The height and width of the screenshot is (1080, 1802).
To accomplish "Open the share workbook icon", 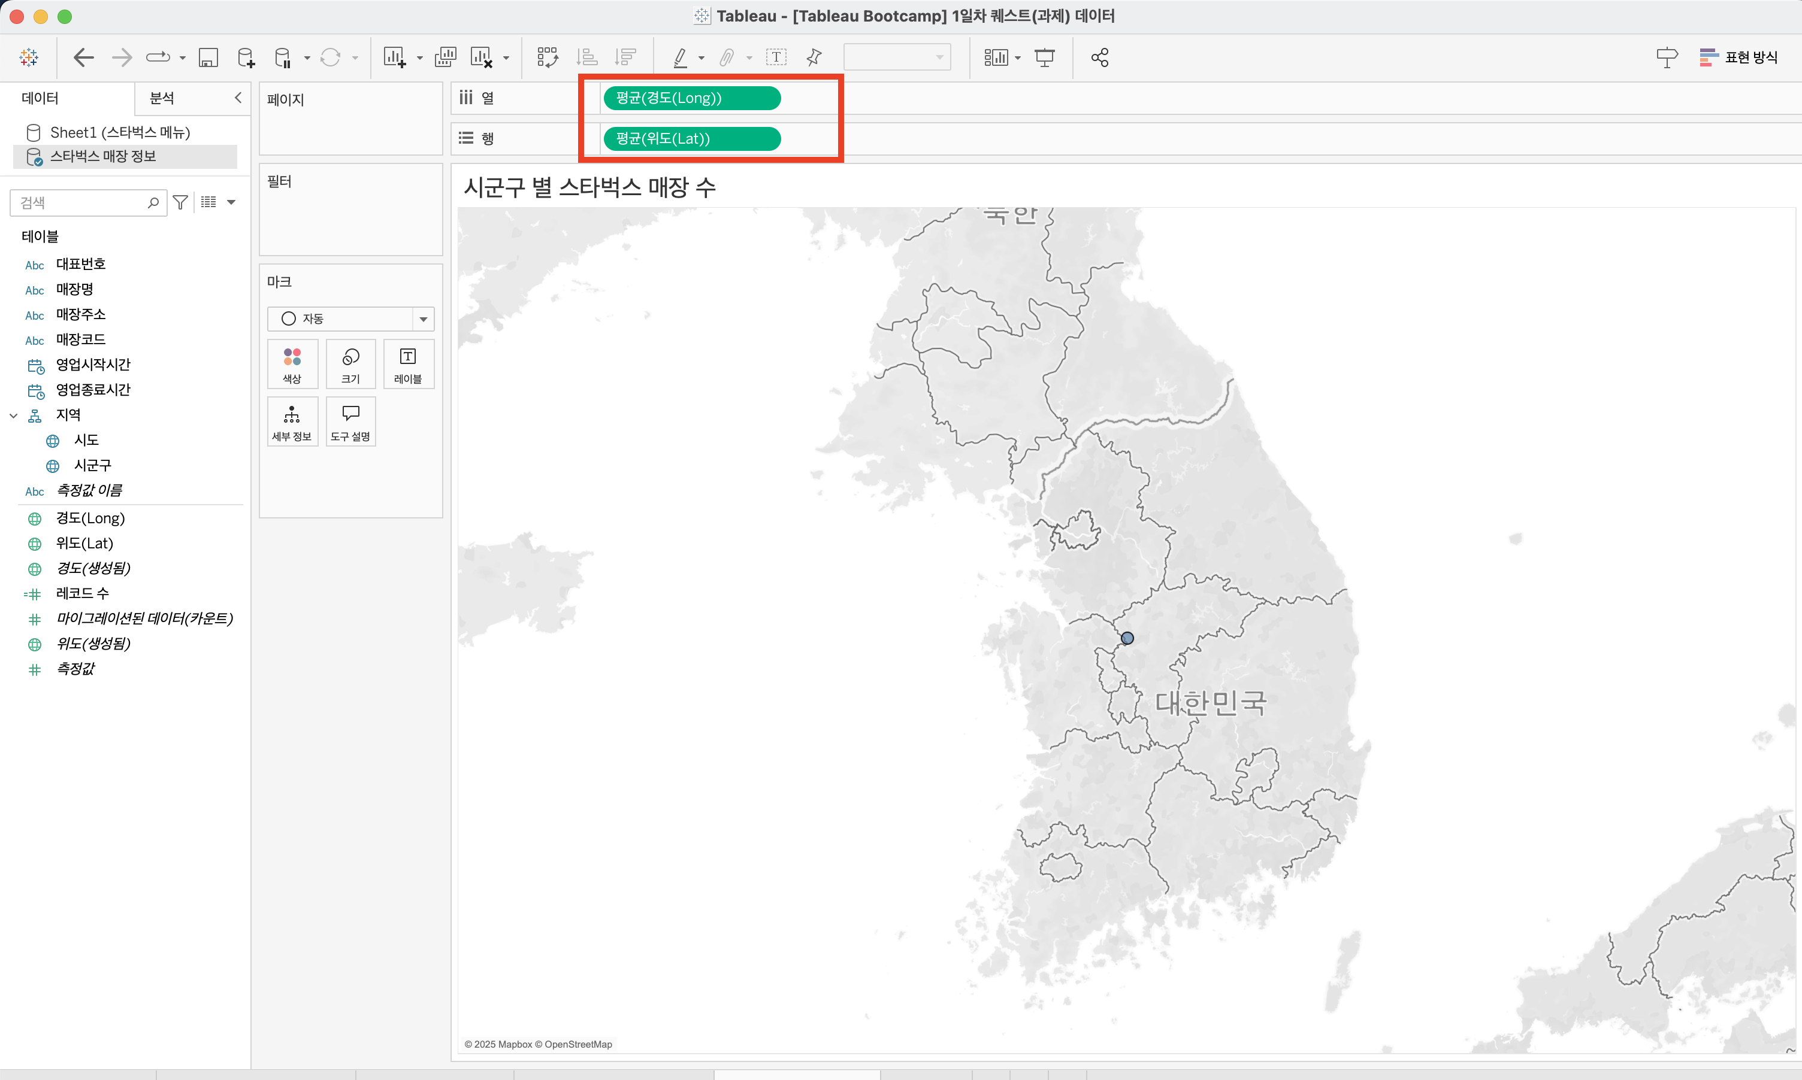I will (1099, 57).
